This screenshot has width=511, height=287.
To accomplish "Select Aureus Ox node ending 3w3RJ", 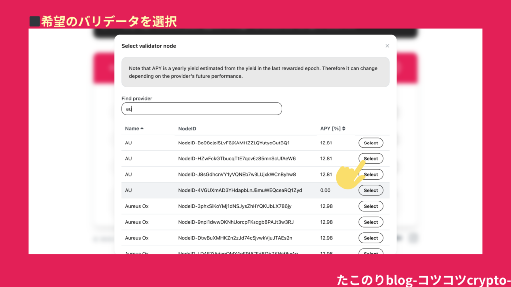I will 371,222.
